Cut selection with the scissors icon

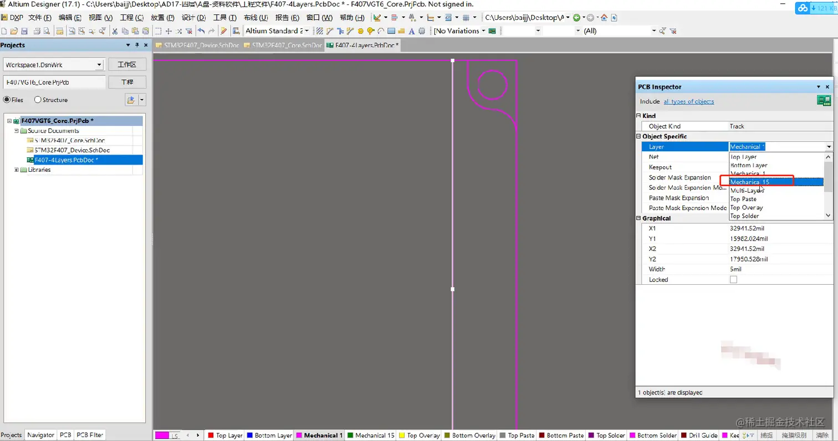coord(115,31)
